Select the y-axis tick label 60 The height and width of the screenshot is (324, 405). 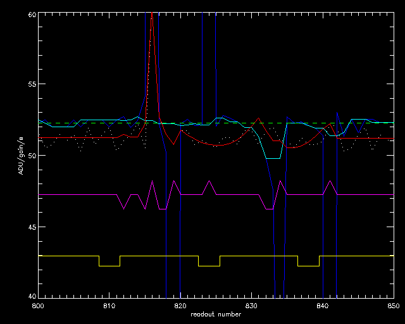pyautogui.click(x=32, y=15)
